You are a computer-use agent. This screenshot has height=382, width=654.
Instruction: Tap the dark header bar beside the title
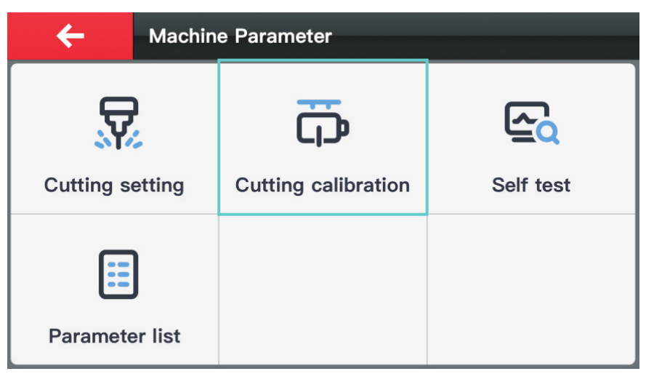coord(484,36)
